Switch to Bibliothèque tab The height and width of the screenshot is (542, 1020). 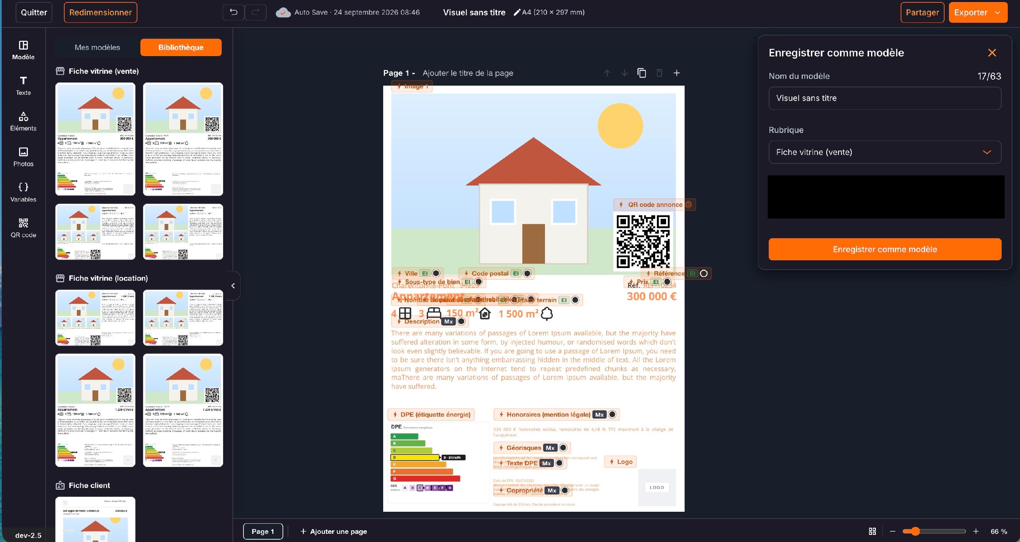click(181, 48)
